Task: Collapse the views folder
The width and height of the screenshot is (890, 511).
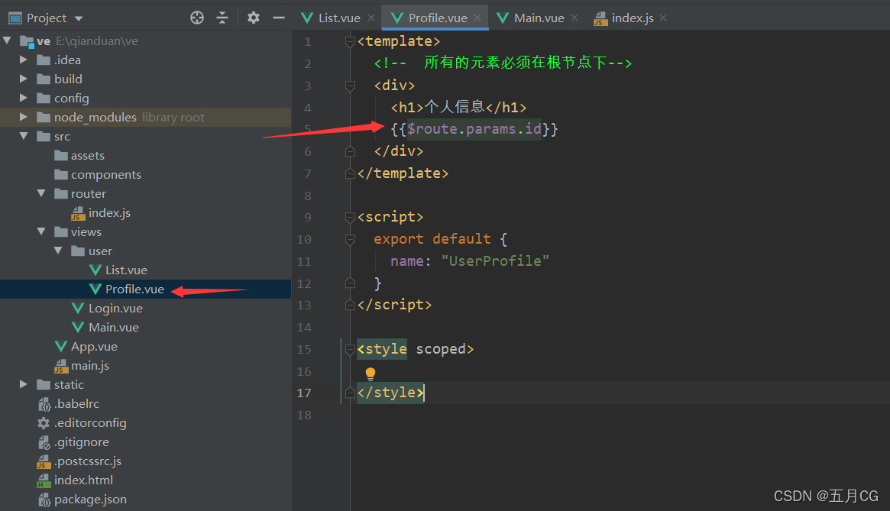Action: [x=40, y=231]
